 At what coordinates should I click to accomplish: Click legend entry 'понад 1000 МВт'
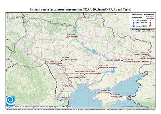(x=141, y=26)
